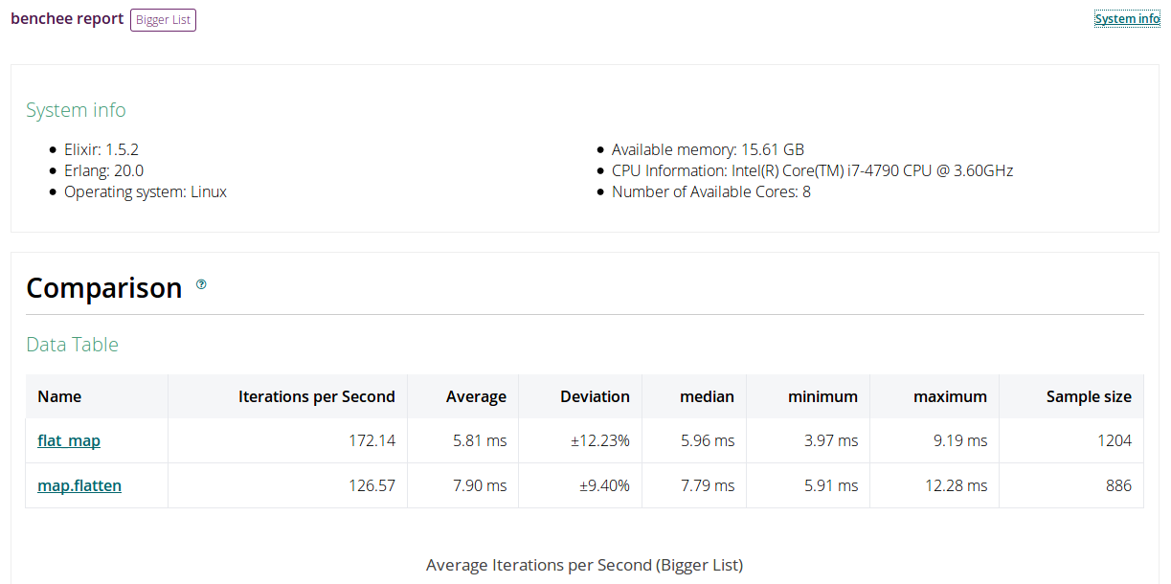
Task: Select the Sample size column header
Action: click(x=1089, y=396)
